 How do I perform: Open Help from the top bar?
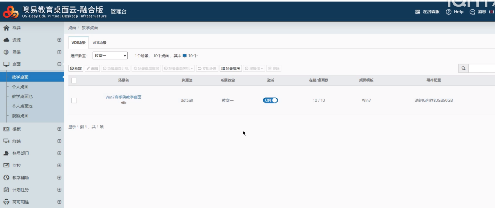coord(454,12)
